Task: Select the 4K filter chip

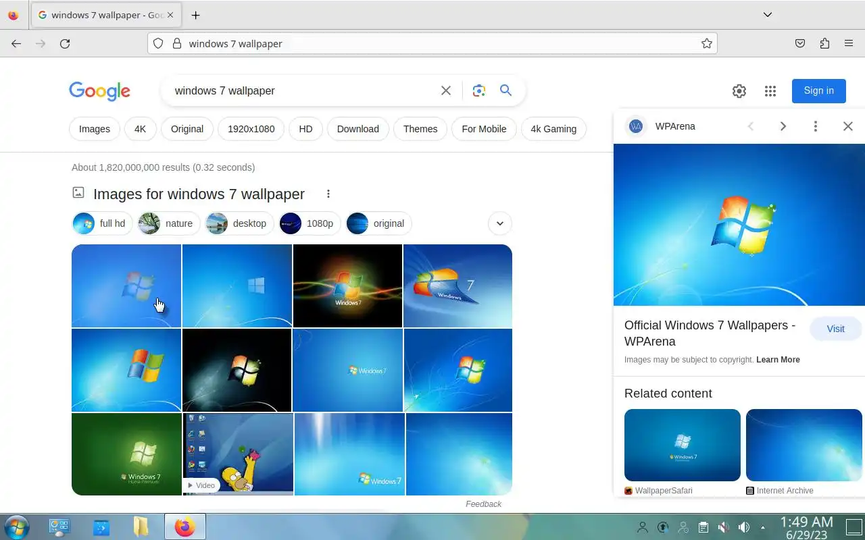Action: point(140,129)
